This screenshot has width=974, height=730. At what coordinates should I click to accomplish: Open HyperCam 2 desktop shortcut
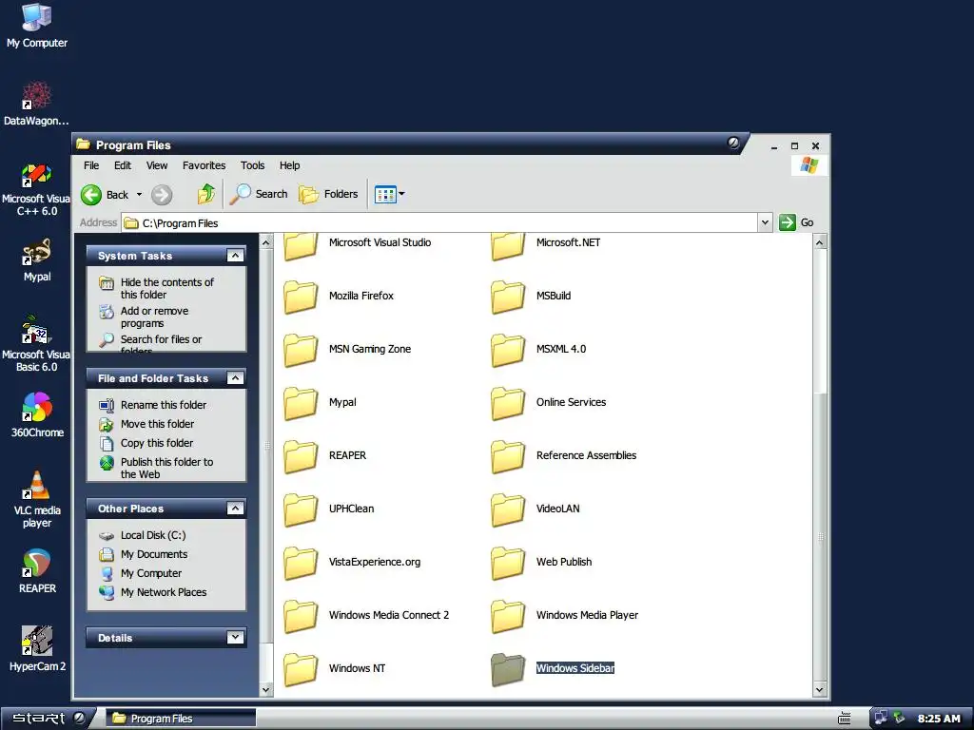pos(37,648)
